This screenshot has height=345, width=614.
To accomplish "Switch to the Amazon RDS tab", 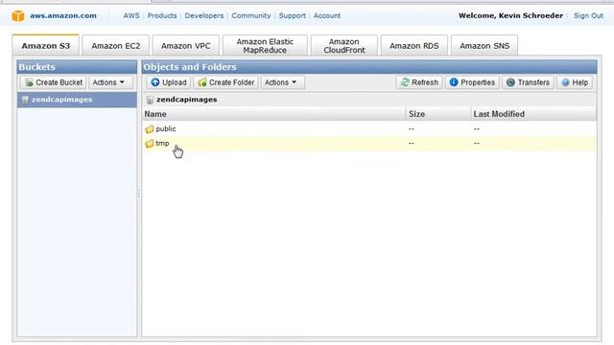I will click(413, 45).
